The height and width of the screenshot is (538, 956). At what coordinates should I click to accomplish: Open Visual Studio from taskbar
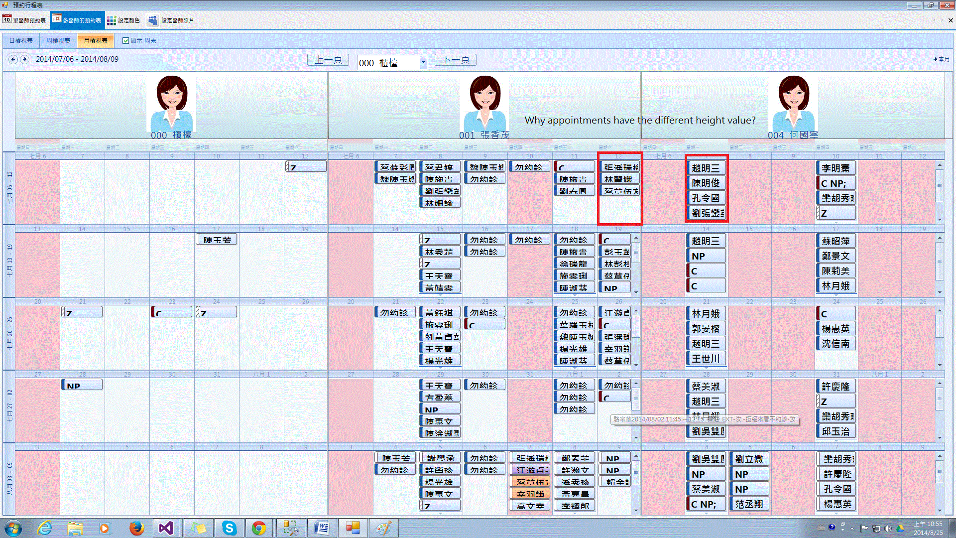(x=166, y=528)
